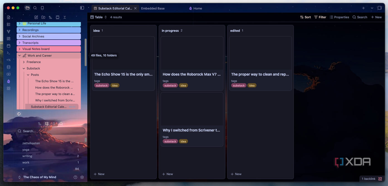
Task: Open vault switcher The Chaos of My Mind
Action: pos(37,177)
